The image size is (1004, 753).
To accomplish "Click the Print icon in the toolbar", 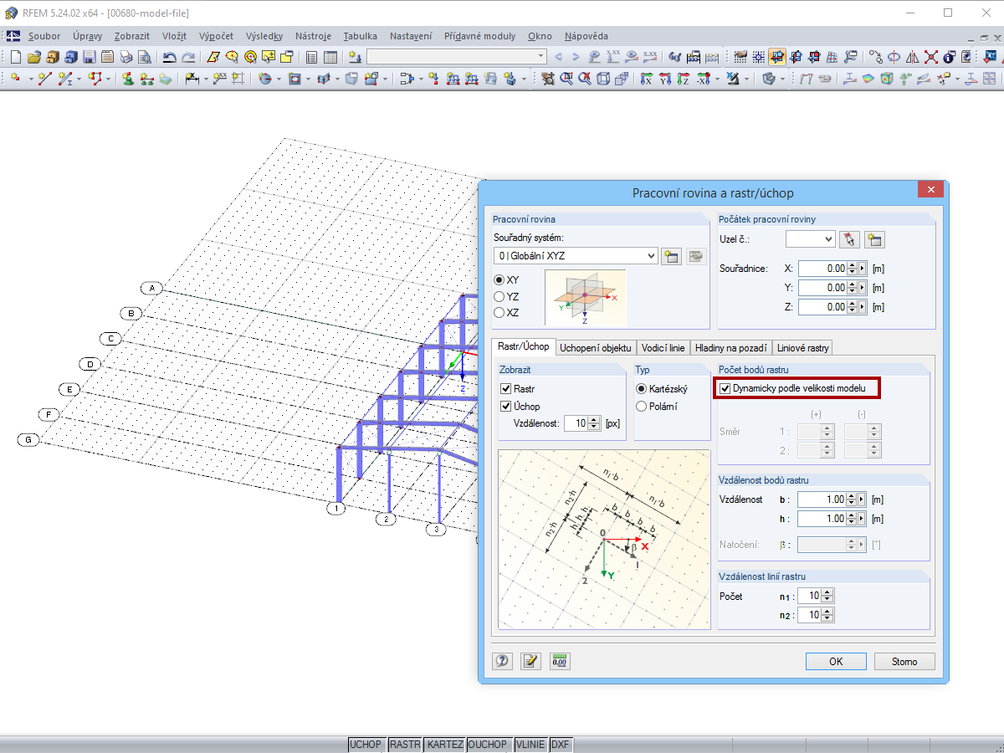I will coord(126,57).
